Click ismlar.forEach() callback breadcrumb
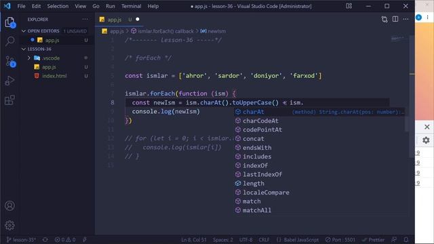Viewport: 434px width, 244px height. click(x=165, y=31)
